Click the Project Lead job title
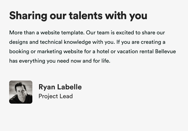 point(56,96)
